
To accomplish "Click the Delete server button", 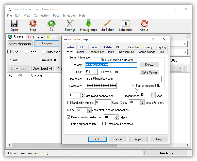I will coord(149,64).
